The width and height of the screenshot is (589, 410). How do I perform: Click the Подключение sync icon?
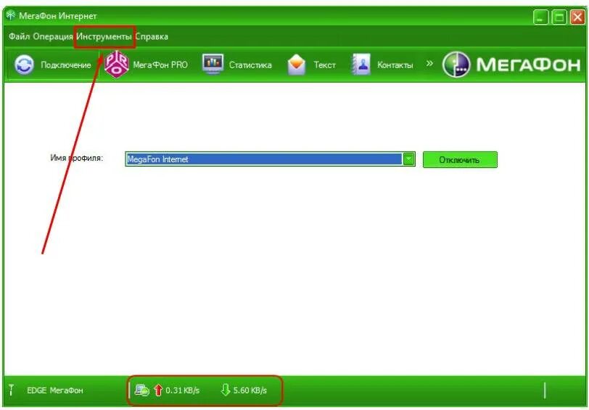(25, 64)
